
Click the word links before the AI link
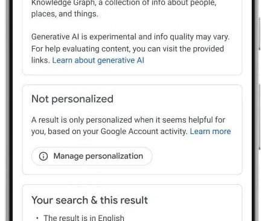pos(40,60)
